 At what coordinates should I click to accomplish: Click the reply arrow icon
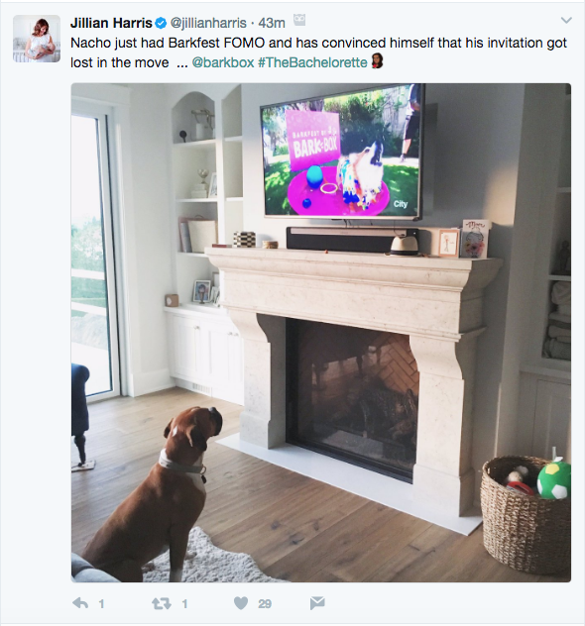pos(80,603)
